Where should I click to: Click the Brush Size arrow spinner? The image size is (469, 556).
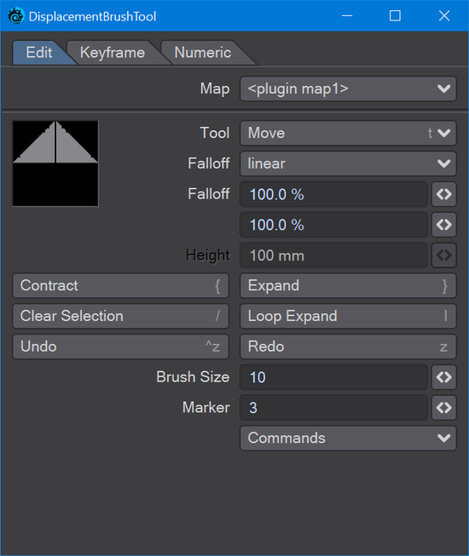click(443, 377)
